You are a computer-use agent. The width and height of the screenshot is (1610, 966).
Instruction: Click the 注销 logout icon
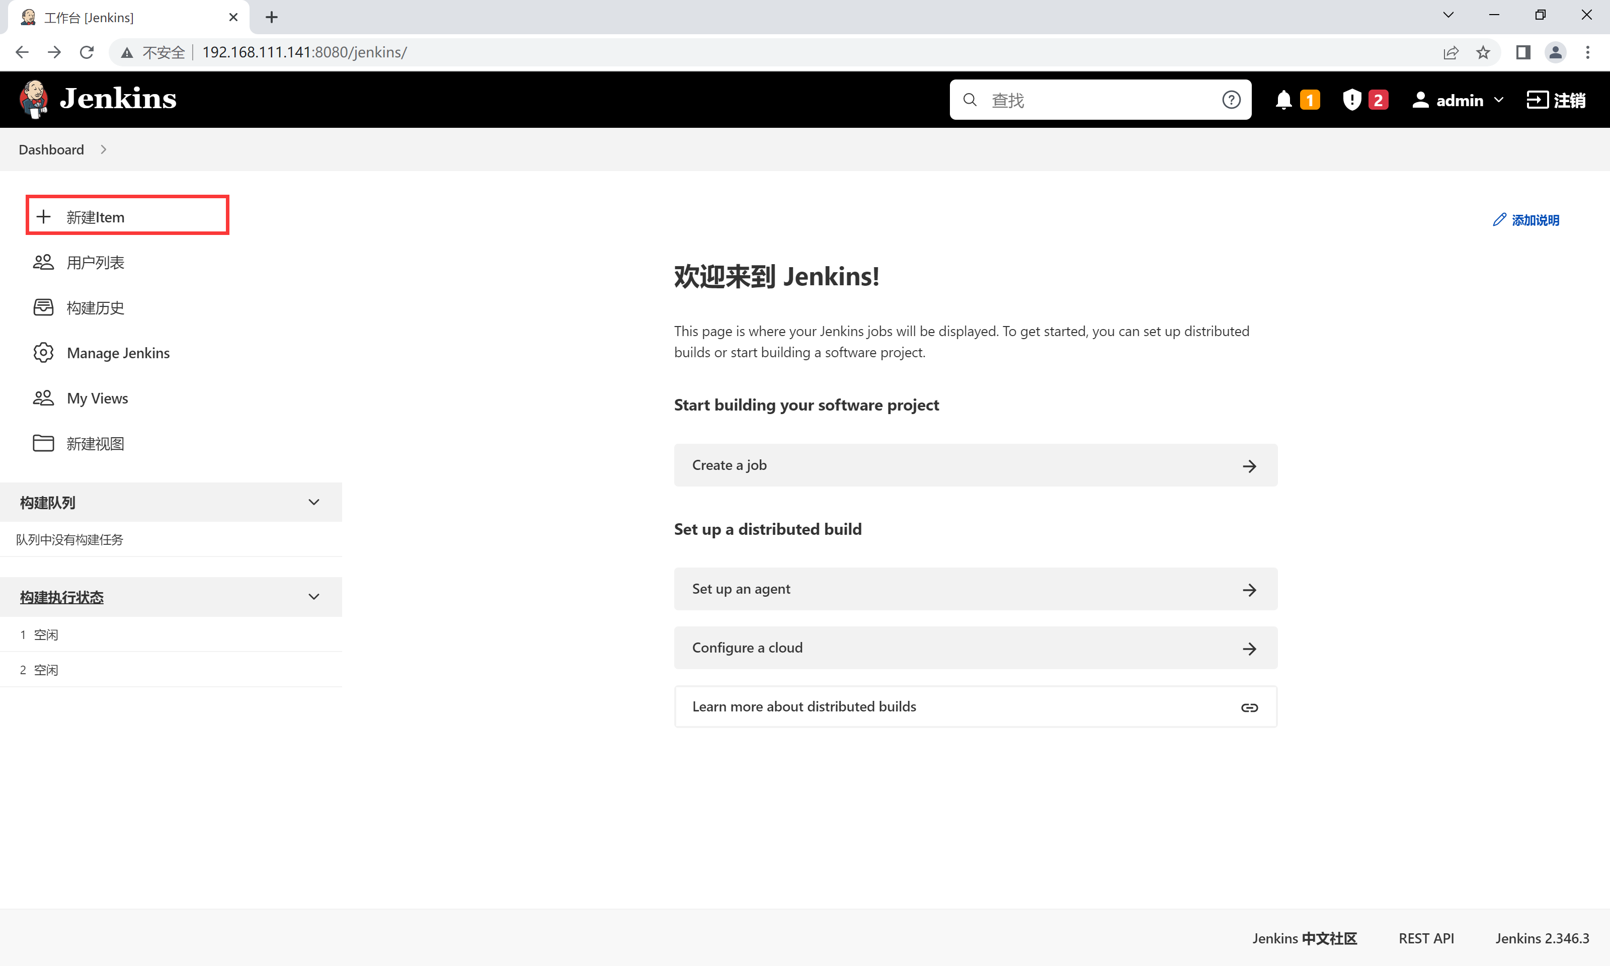click(x=1537, y=100)
